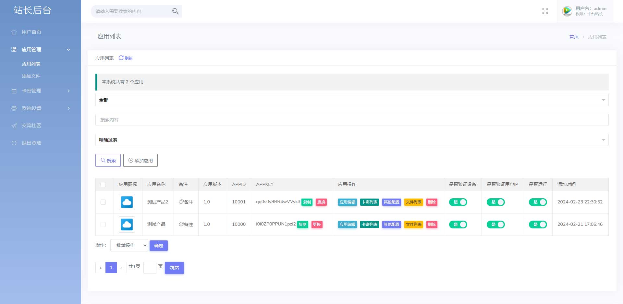The width and height of the screenshot is (623, 304).
Task: Click the 跳转 page jump button
Action: point(174,268)
